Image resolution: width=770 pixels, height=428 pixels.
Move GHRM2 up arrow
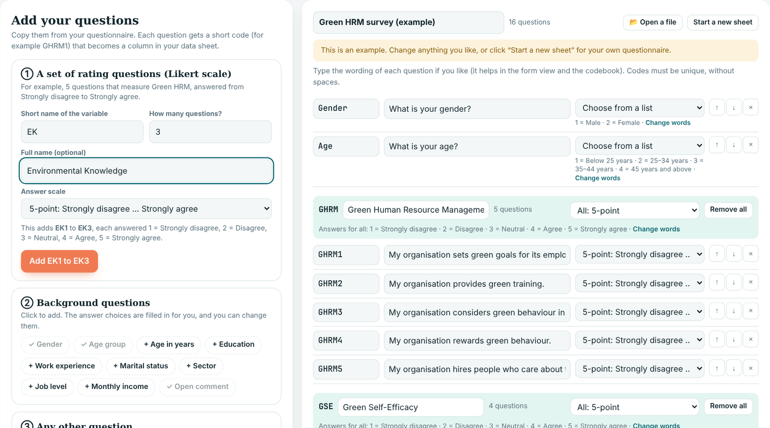(x=717, y=282)
